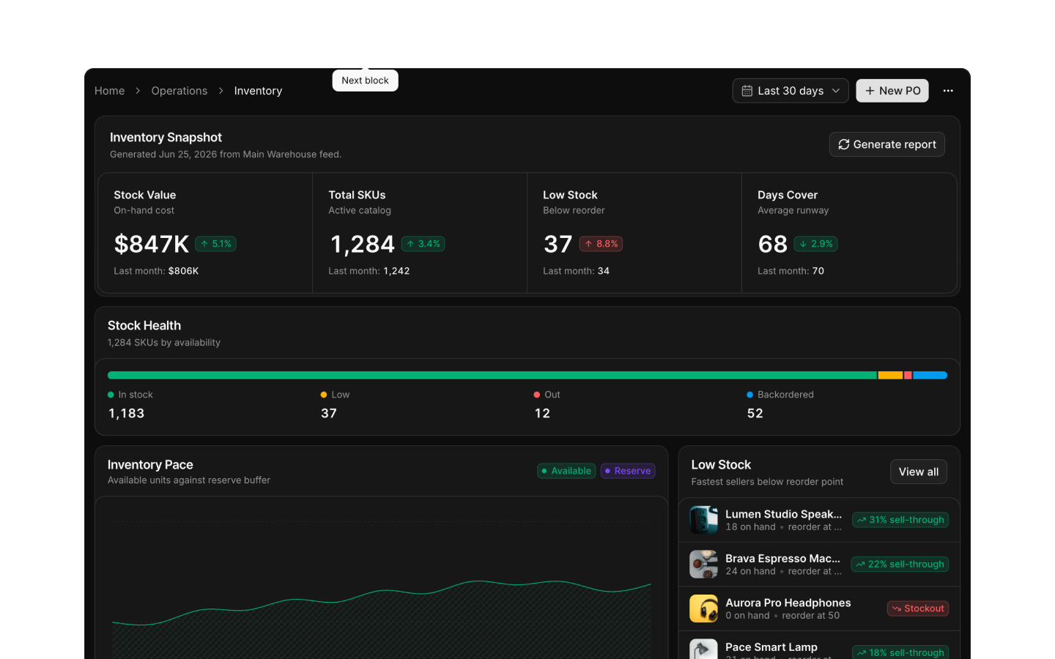Click the chevron after Operations in the breadcrumb

221,91
